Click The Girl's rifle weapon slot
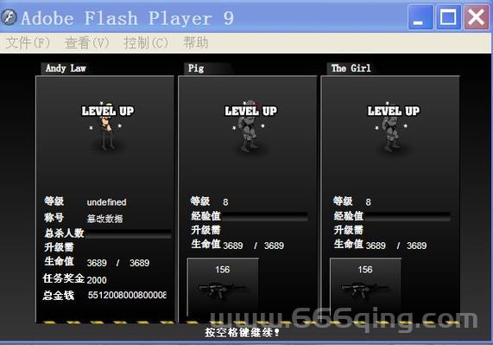Viewport: 493px width, 345px height. [365, 287]
